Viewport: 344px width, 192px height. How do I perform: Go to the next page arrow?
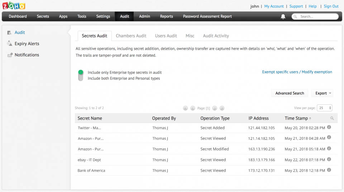coord(215,108)
